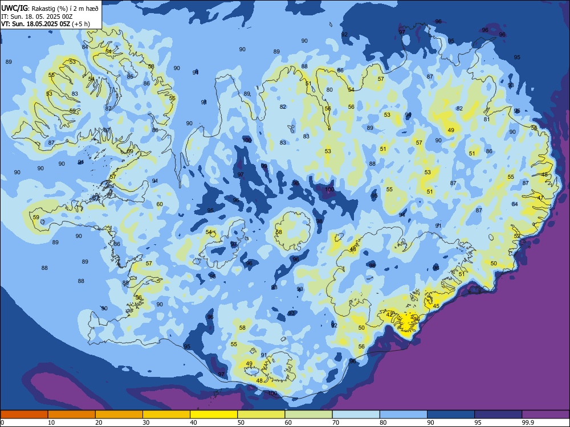Click the humidity value '80' on the map
This screenshot has width=570, height=427.
click(x=329, y=90)
